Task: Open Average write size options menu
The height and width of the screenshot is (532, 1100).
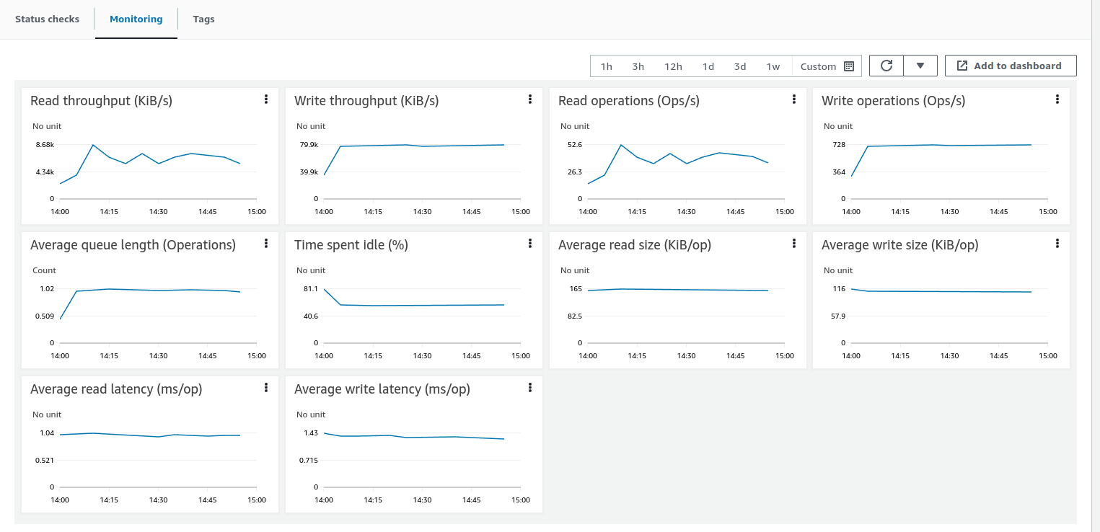Action: [1057, 244]
